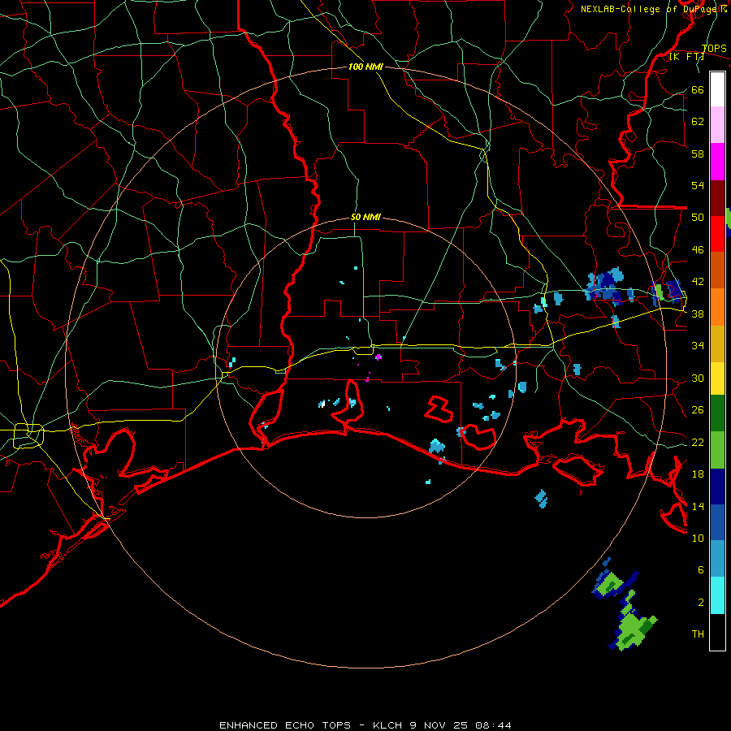Click the medium blue legend swatch
Image resolution: width=731 pixels, height=731 pixels.
point(717,522)
